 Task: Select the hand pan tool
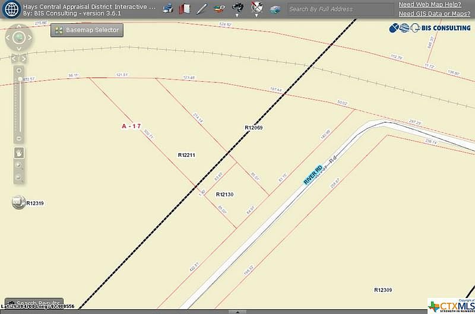point(19,153)
